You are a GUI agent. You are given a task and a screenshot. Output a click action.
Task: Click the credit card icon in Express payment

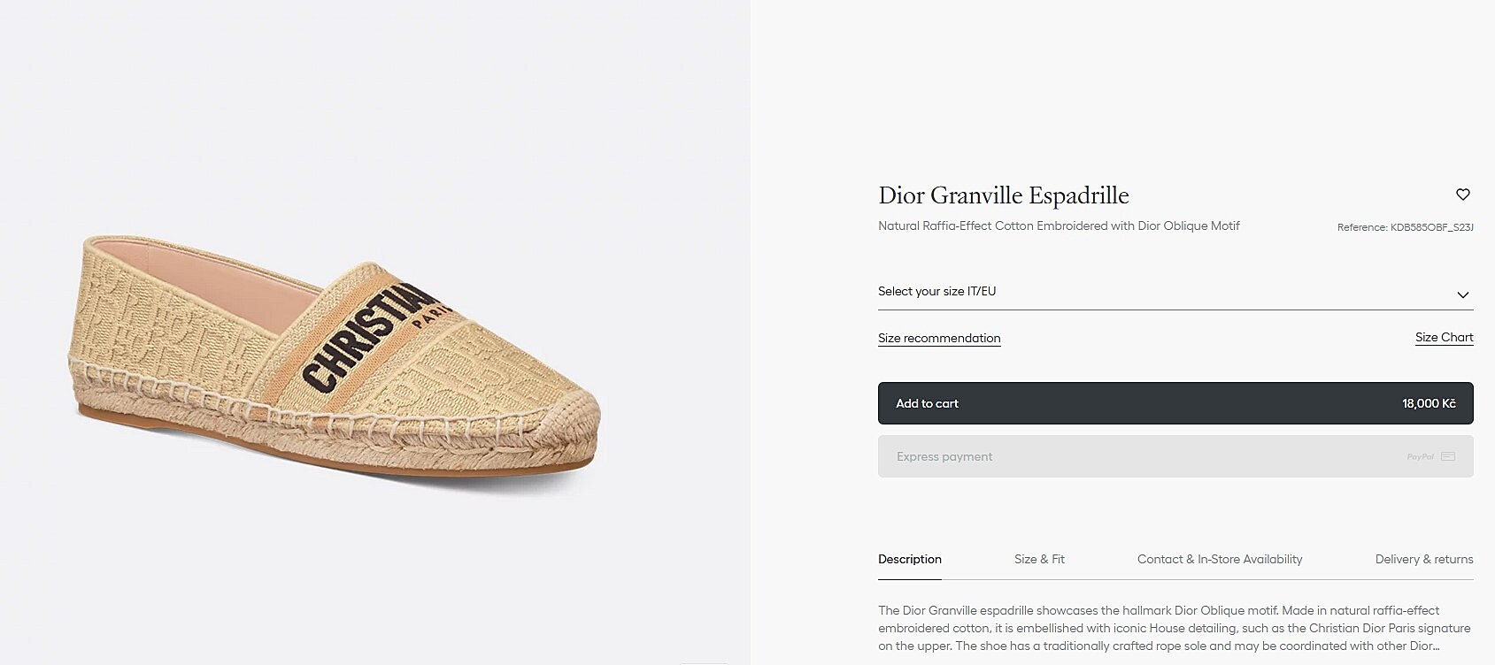[1448, 457]
